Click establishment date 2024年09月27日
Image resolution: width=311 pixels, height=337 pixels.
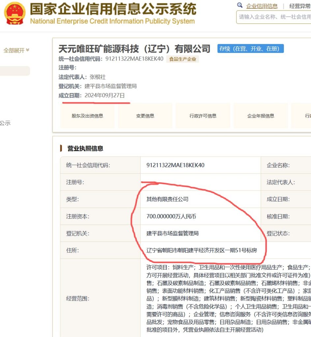coord(104,95)
